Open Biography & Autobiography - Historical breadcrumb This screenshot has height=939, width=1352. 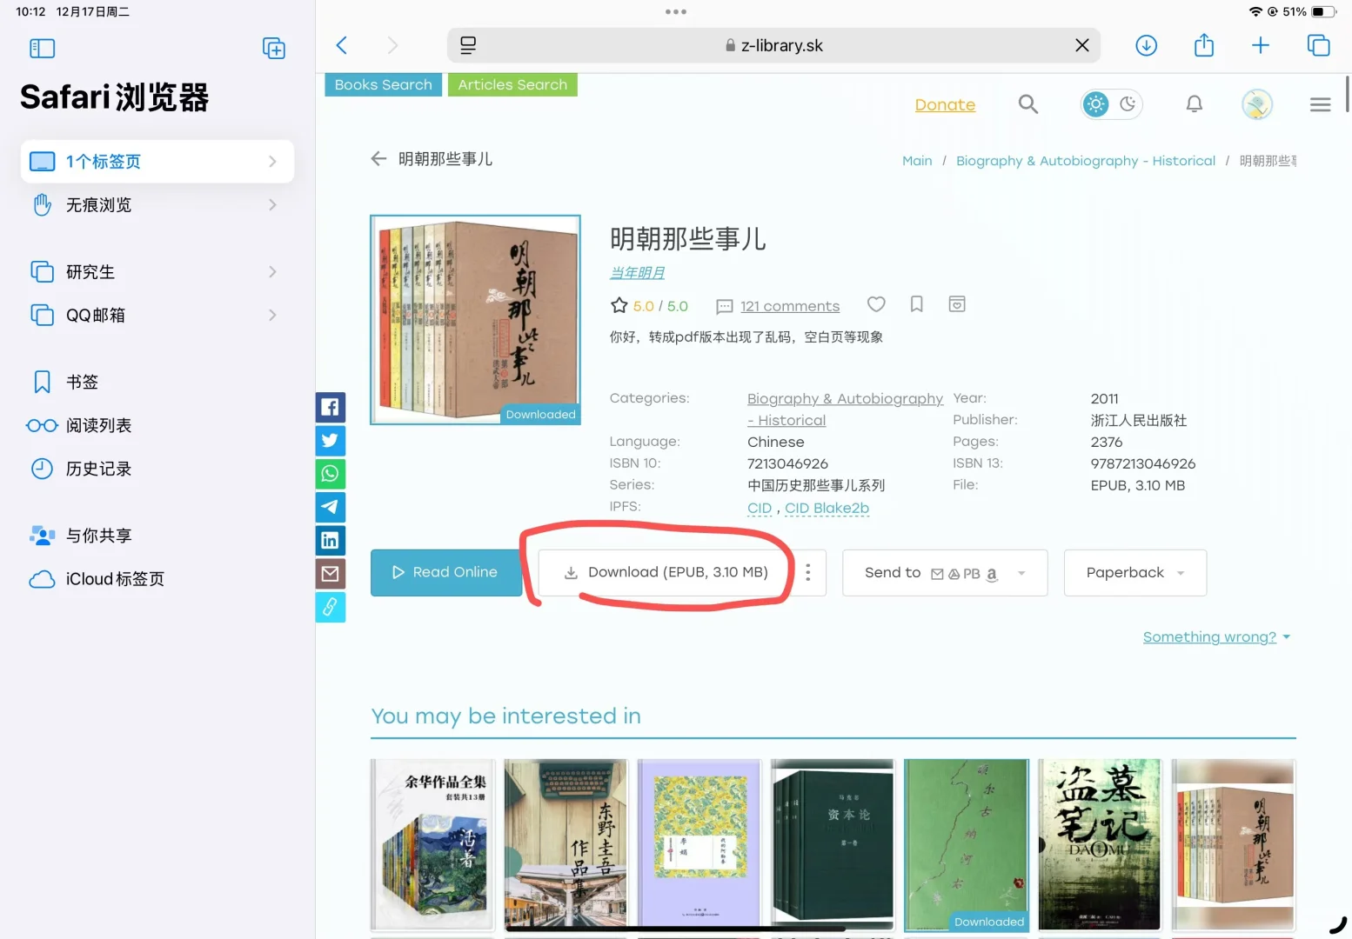pyautogui.click(x=1085, y=161)
